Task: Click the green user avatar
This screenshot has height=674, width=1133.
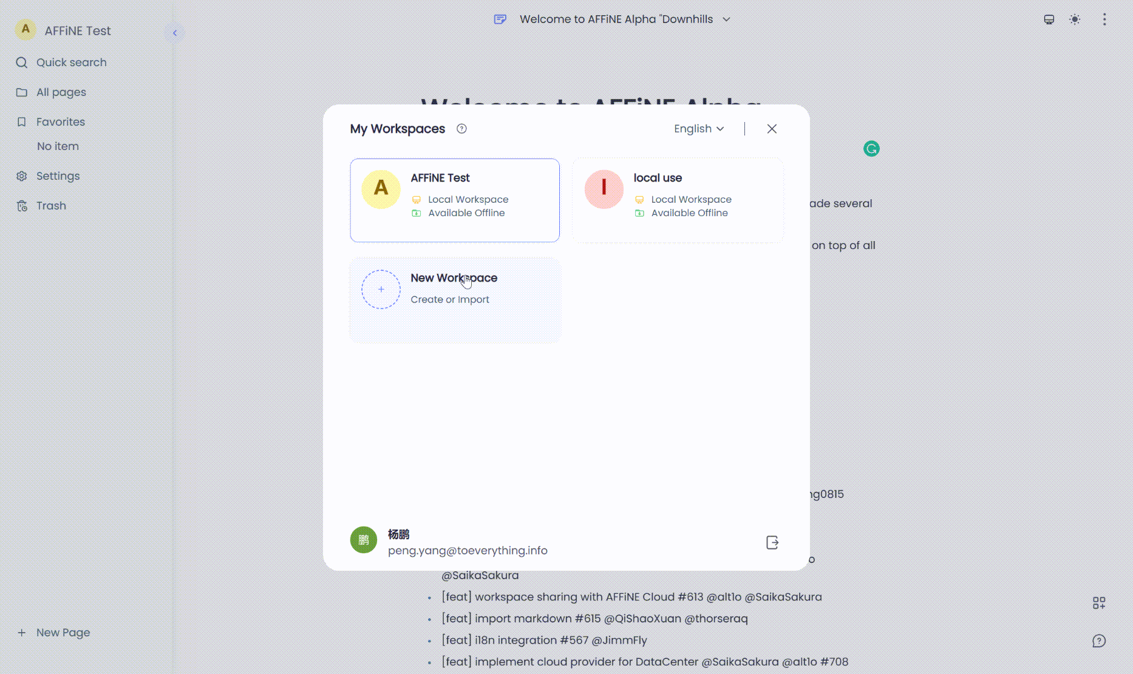Action: (364, 540)
